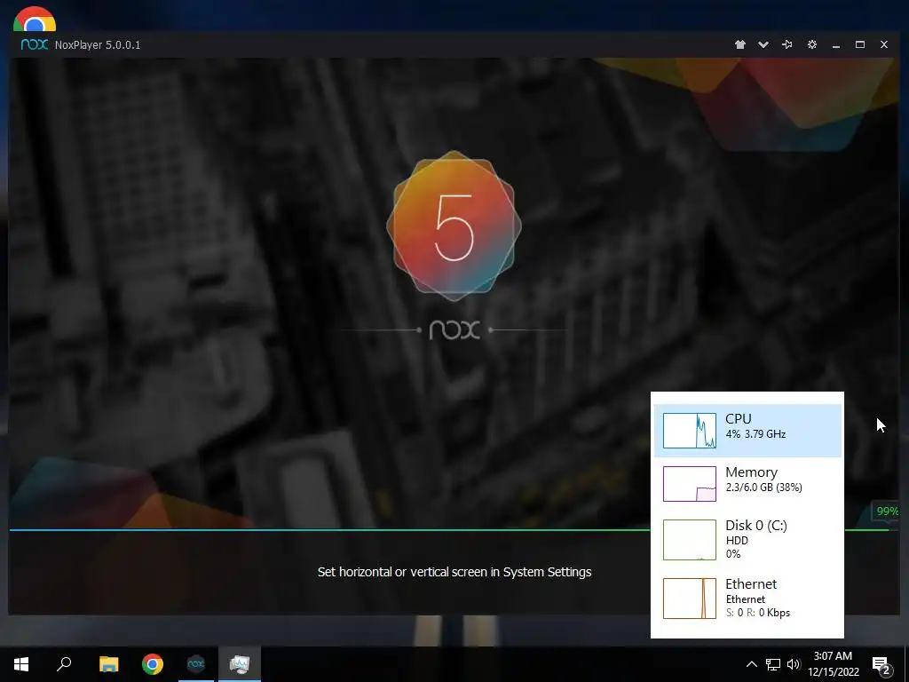
Task: Switch to Task Manager in the taskbar
Action: tap(240, 664)
